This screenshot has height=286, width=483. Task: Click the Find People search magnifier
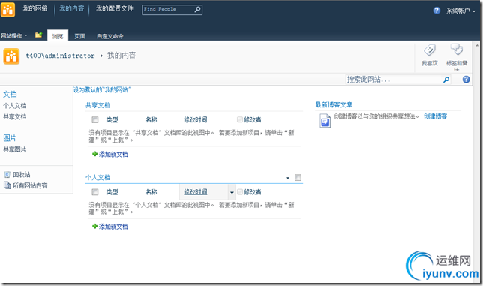pyautogui.click(x=197, y=10)
